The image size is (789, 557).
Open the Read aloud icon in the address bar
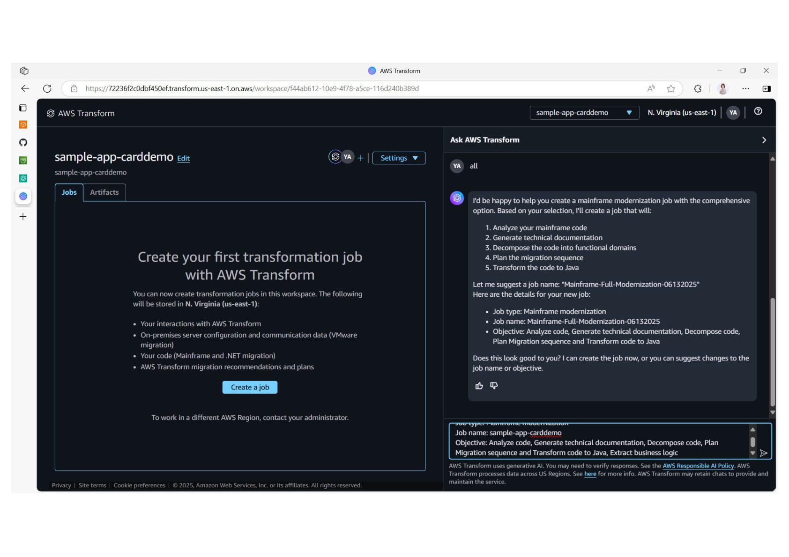[651, 88]
